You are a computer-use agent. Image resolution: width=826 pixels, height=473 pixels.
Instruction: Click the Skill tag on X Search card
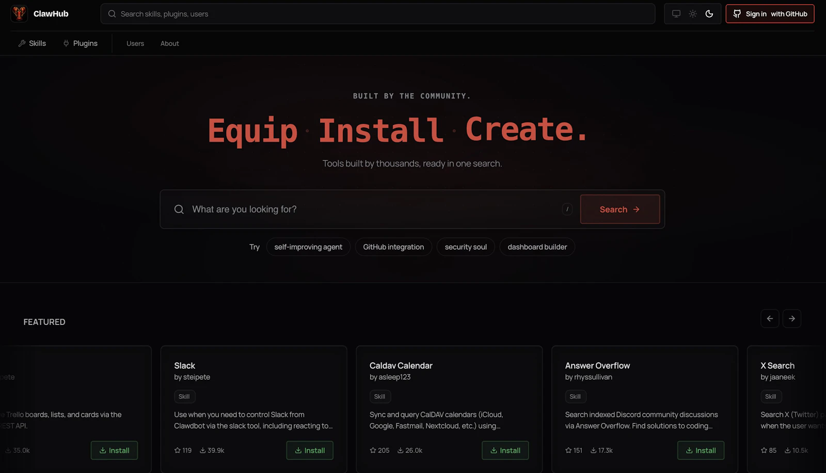771,397
